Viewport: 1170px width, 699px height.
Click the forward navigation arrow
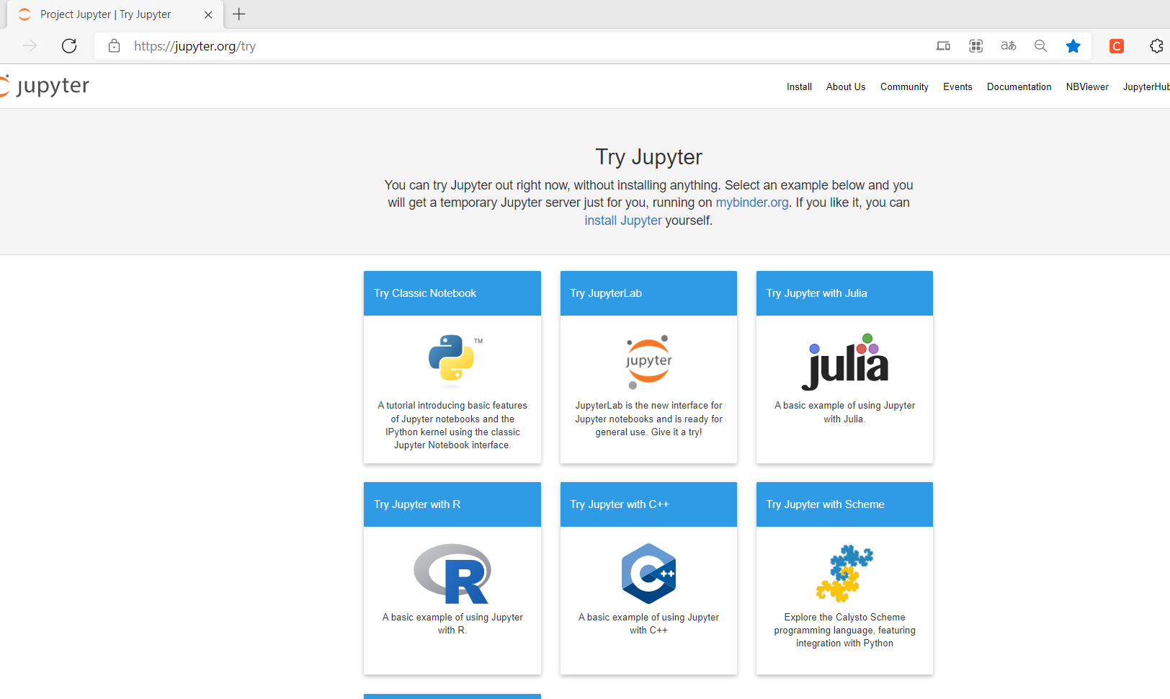(x=30, y=46)
